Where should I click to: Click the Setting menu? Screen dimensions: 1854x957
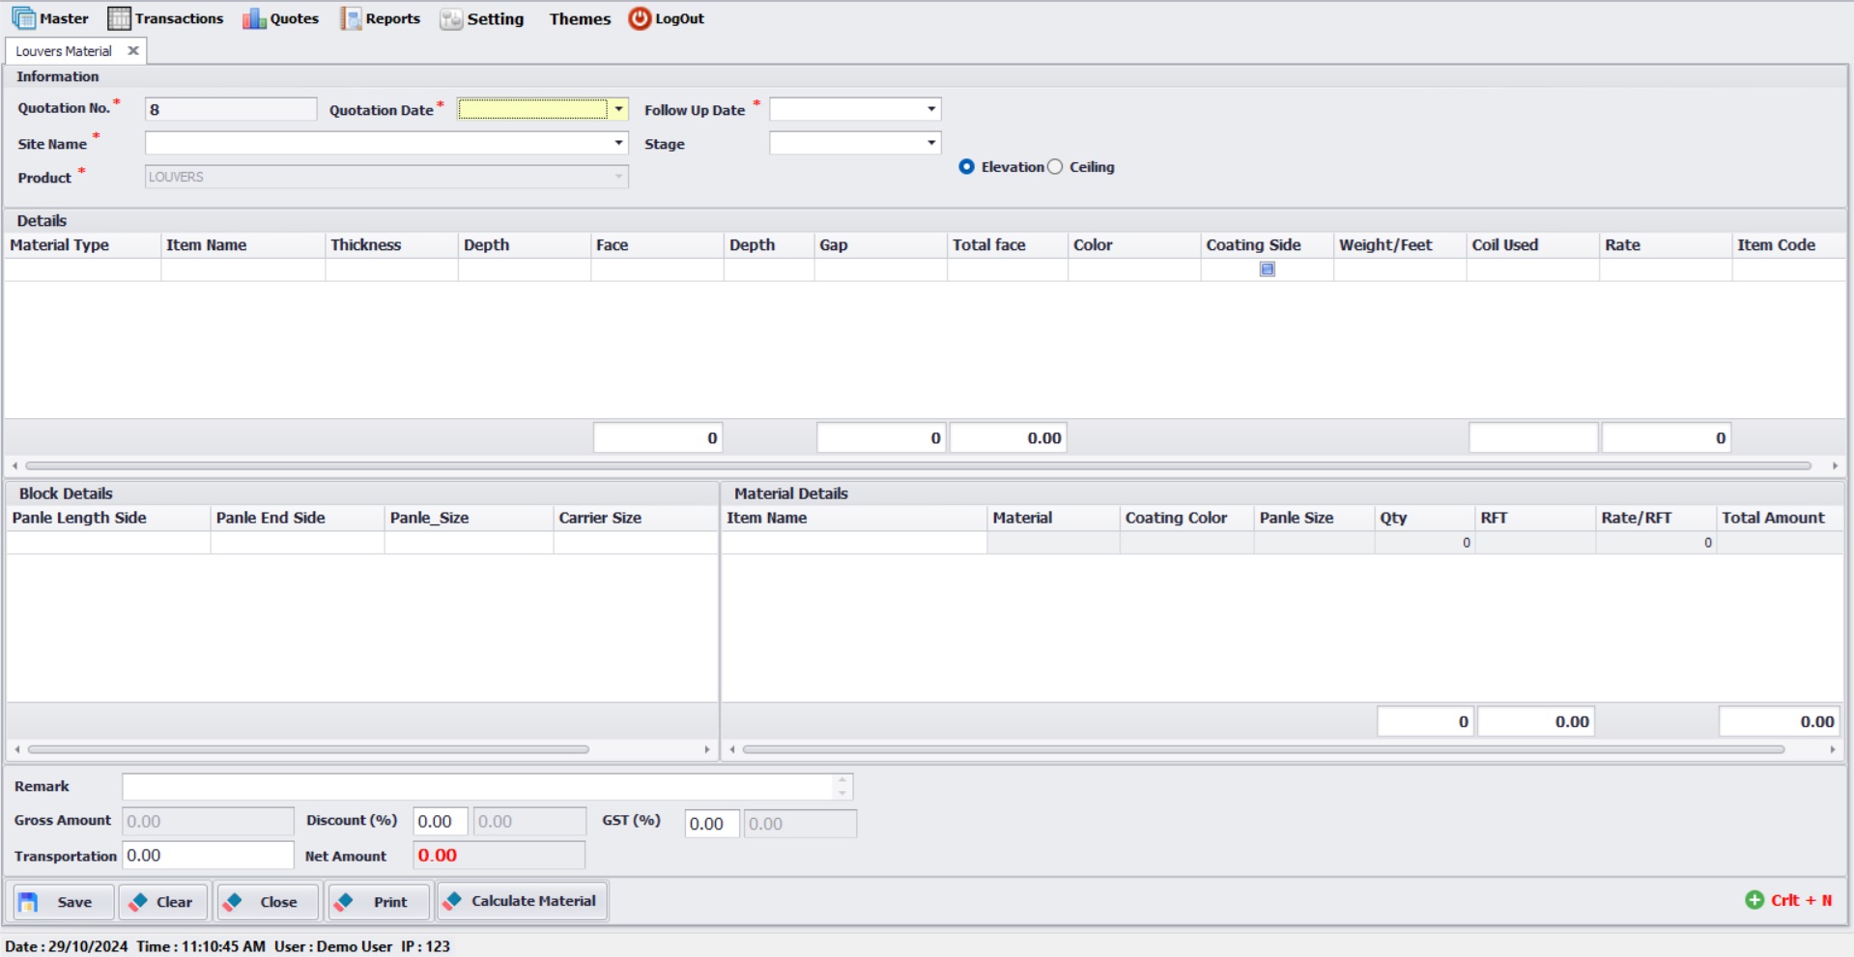coord(482,18)
